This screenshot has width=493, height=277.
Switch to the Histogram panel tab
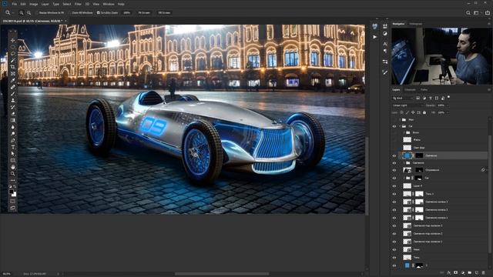tap(416, 24)
